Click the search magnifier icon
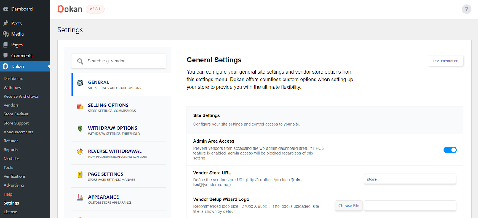This screenshot has height=218, width=478. [x=80, y=61]
